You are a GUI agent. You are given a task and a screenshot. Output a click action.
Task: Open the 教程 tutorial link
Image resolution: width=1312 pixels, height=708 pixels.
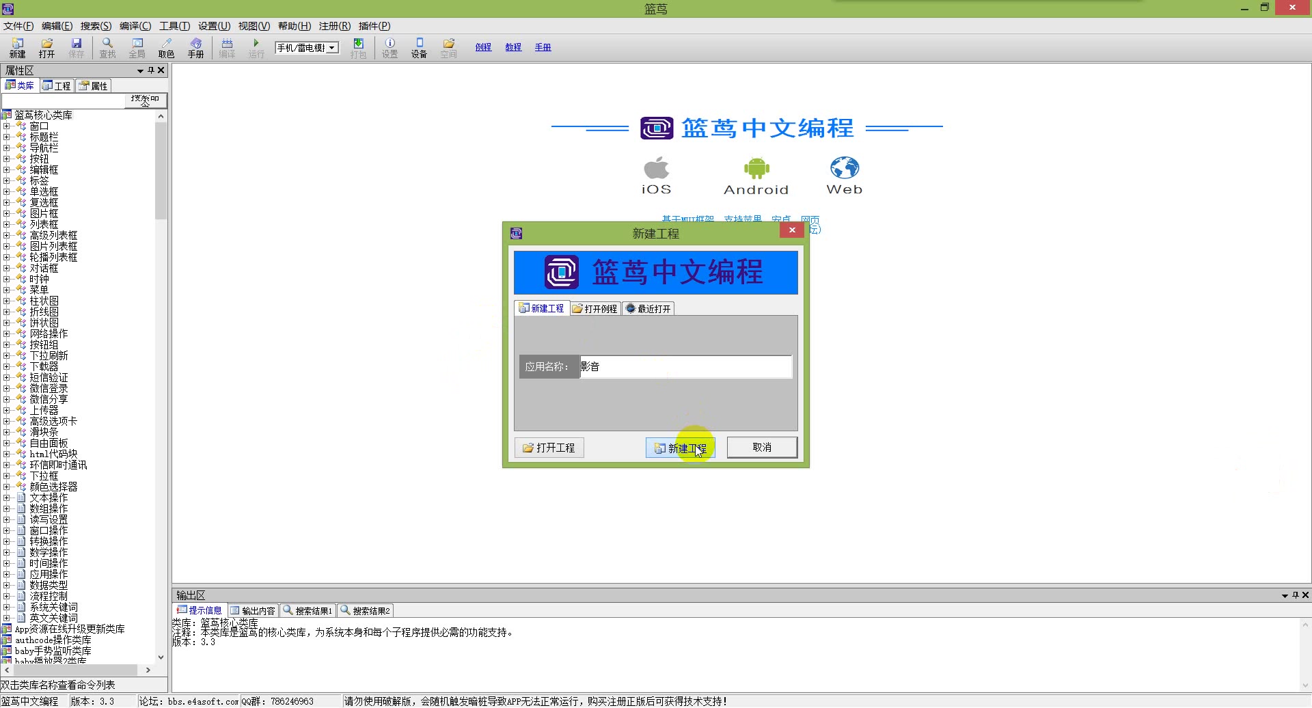click(513, 47)
